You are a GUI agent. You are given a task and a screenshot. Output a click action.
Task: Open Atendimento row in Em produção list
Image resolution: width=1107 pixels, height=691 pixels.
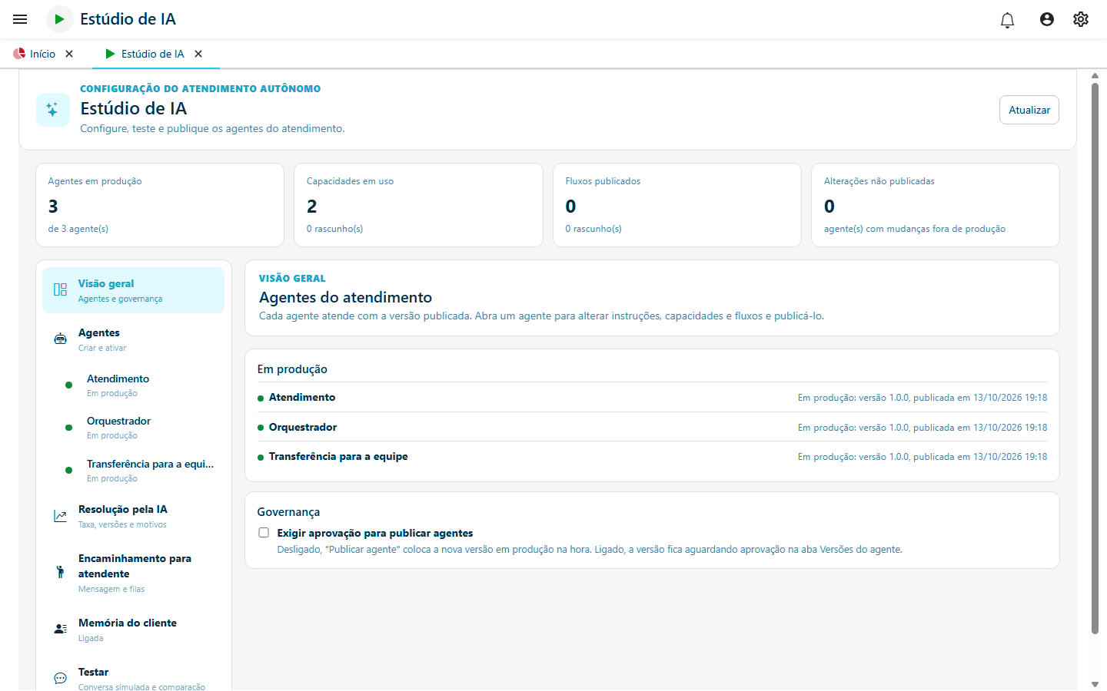[x=652, y=397]
